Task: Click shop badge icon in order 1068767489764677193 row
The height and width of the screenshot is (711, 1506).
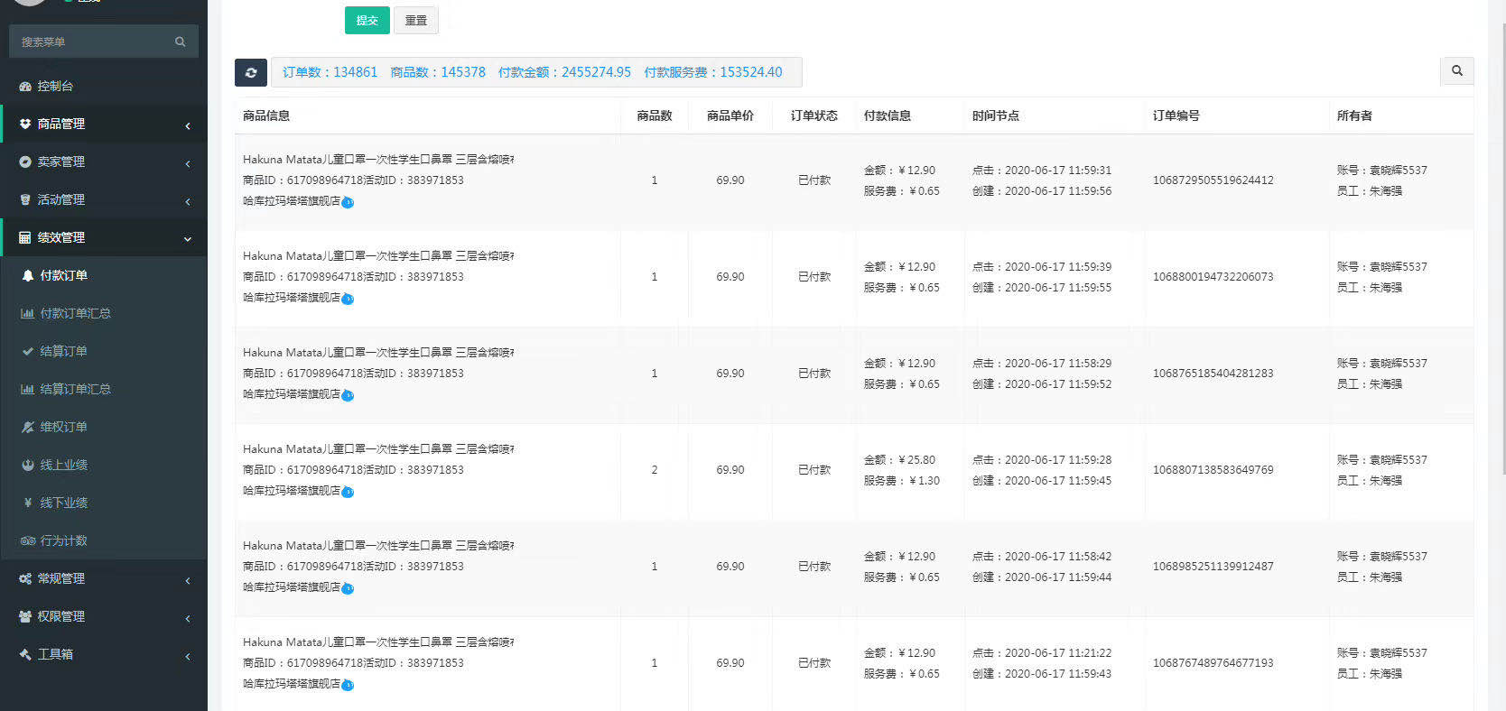Action: [348, 685]
